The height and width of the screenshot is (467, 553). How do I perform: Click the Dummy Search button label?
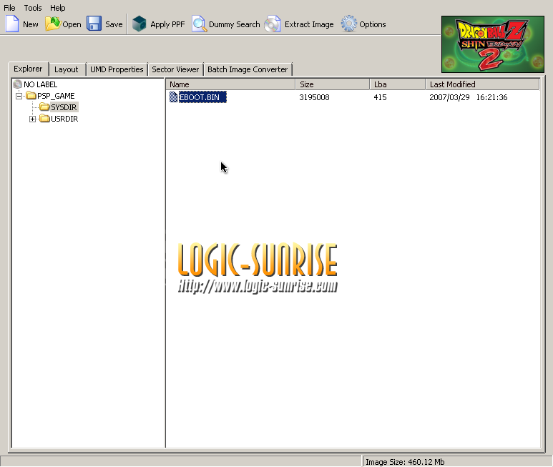[x=234, y=24]
